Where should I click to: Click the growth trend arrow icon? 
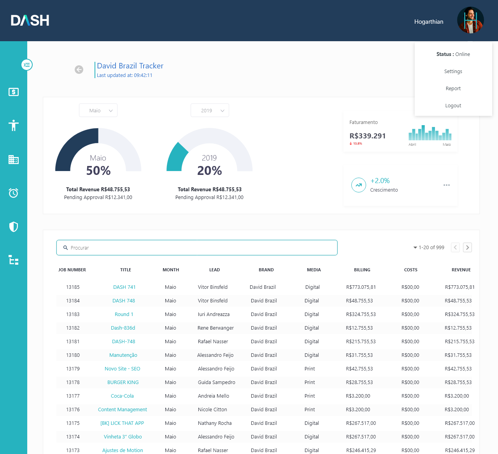359,185
